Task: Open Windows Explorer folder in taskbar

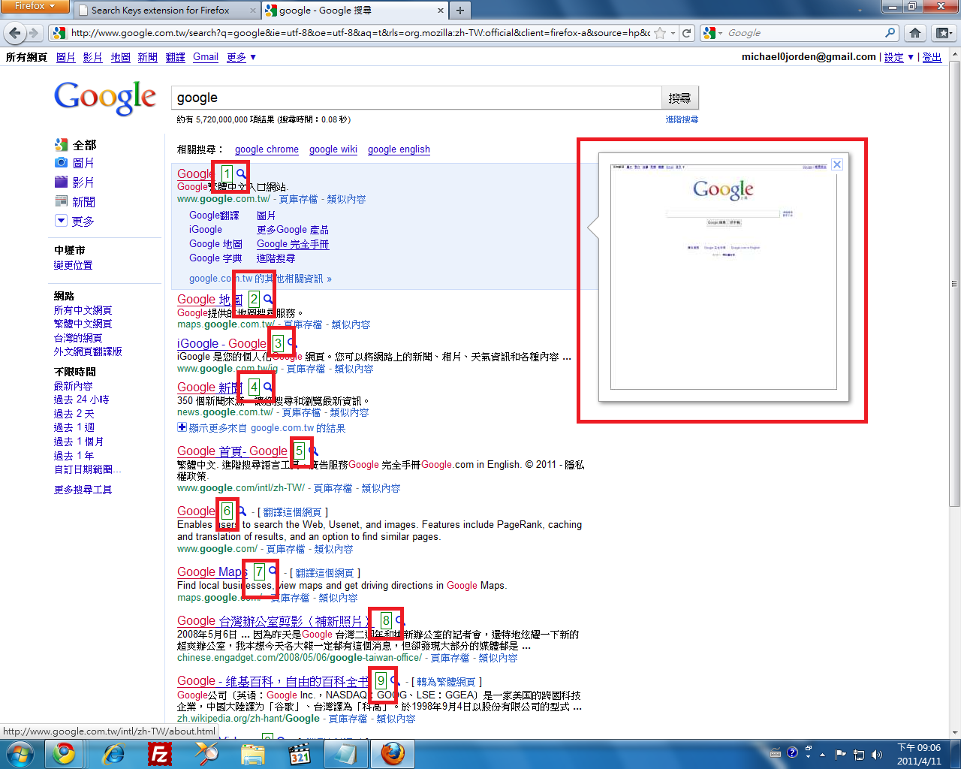Action: [x=253, y=753]
